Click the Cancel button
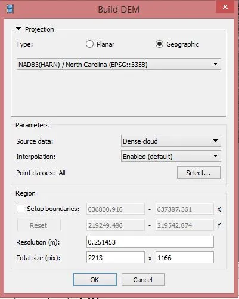239x299 pixels. [143, 280]
